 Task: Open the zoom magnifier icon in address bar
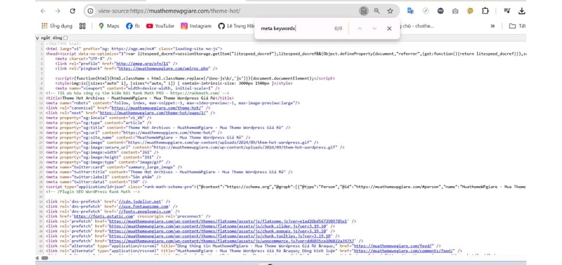(x=377, y=11)
